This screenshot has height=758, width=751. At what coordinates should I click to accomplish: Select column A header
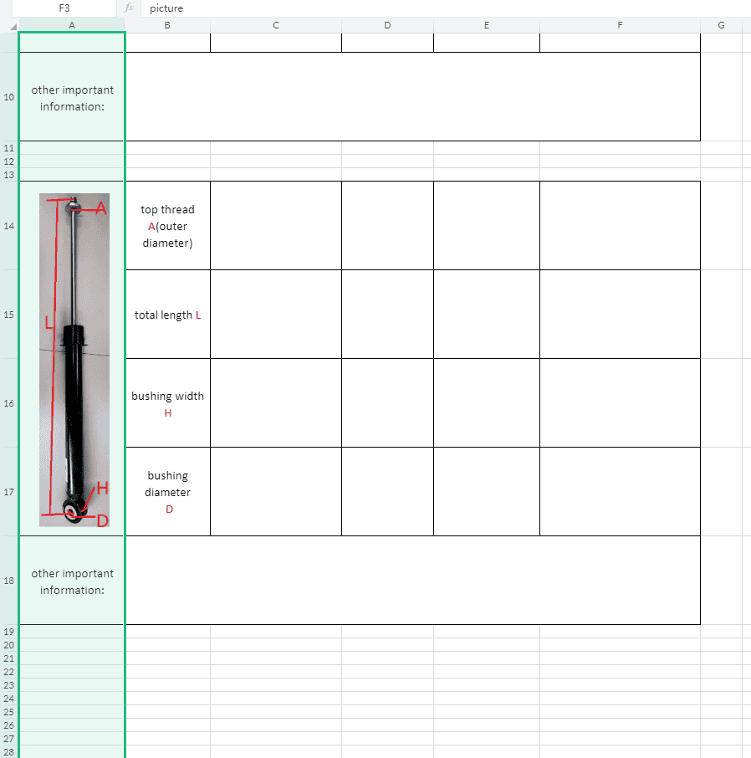tap(72, 25)
